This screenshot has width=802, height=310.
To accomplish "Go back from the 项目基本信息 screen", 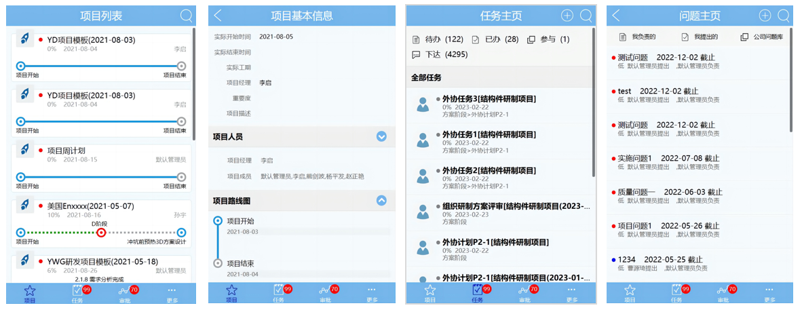I will 218,16.
